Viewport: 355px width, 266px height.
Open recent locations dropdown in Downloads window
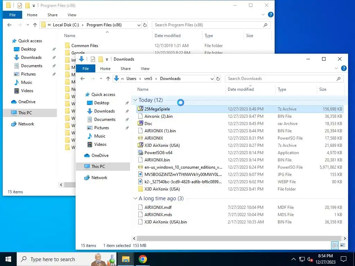pos(101,79)
